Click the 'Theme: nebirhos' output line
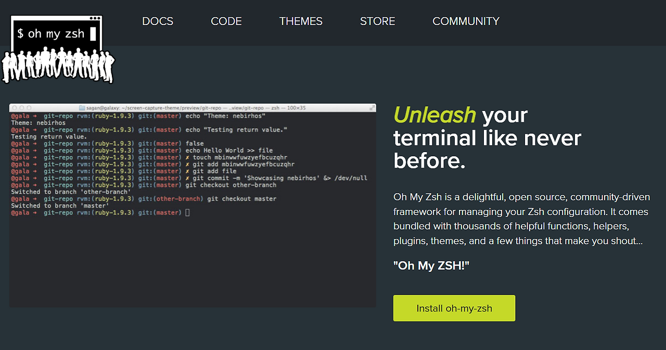This screenshot has height=350, width=666. coord(39,123)
